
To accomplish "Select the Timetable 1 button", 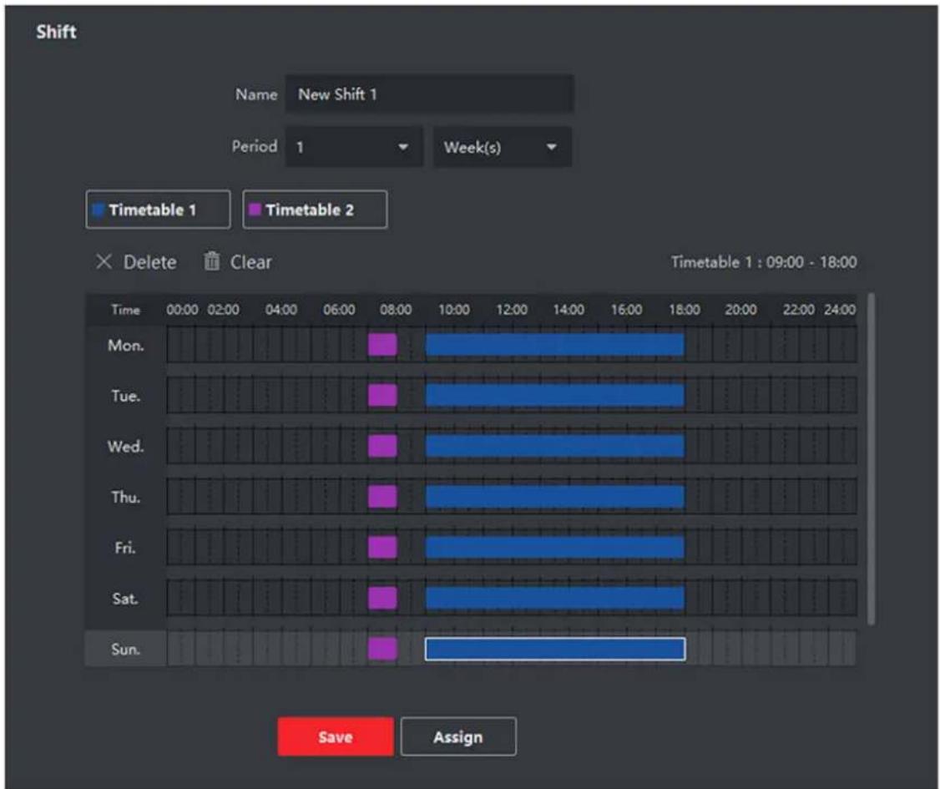I will (159, 210).
